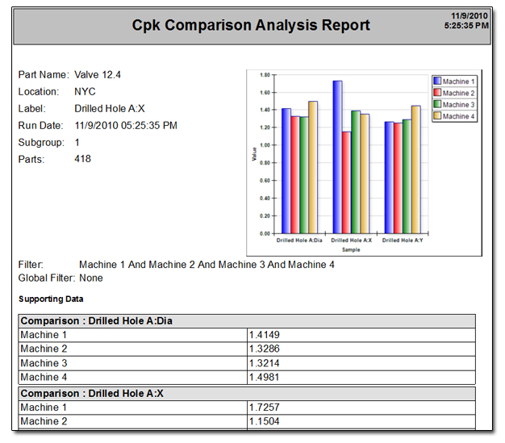Viewport: 505px width, 443px height.
Task: Click the 'Subgroup:' label
Action: pos(41,142)
